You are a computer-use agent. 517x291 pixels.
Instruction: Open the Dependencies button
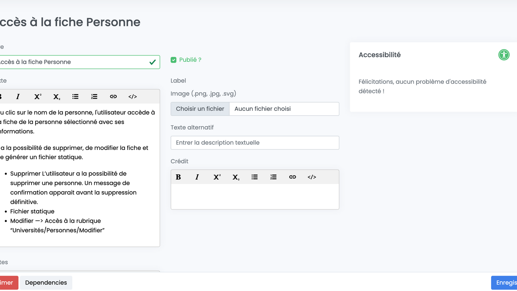coord(46,283)
